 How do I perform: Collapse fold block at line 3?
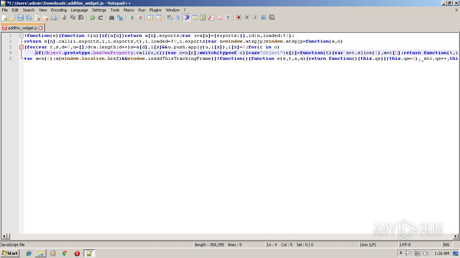click(22, 47)
